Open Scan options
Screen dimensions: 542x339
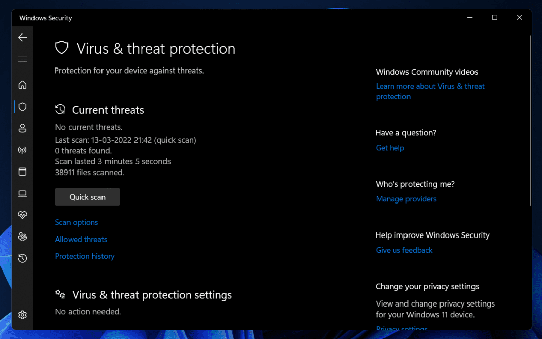click(x=76, y=222)
